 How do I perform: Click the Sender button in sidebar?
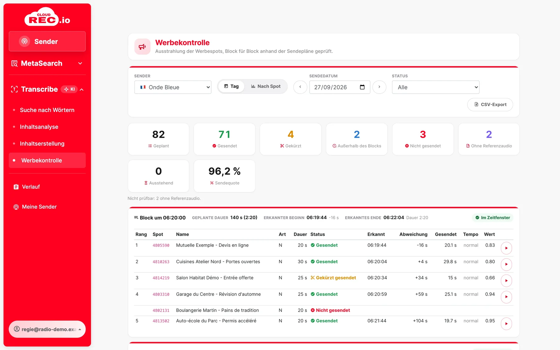[47, 41]
